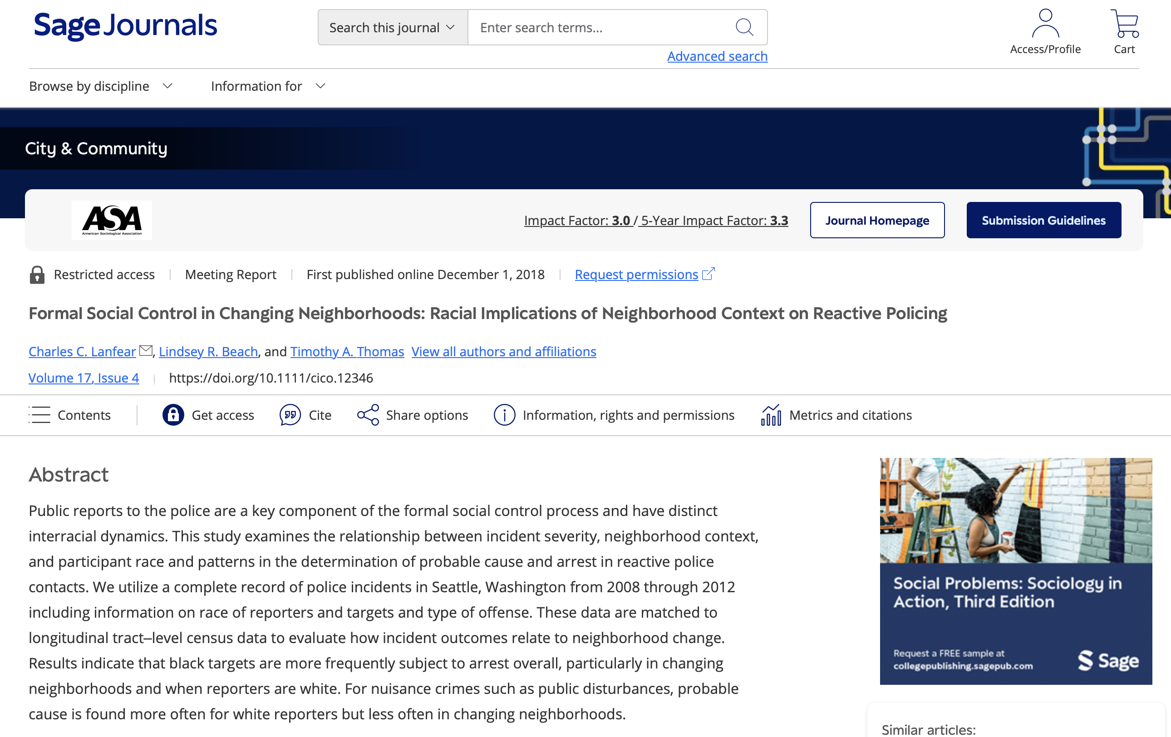The width and height of the screenshot is (1171, 737).
Task: Click the Journal Homepage button
Action: click(877, 220)
